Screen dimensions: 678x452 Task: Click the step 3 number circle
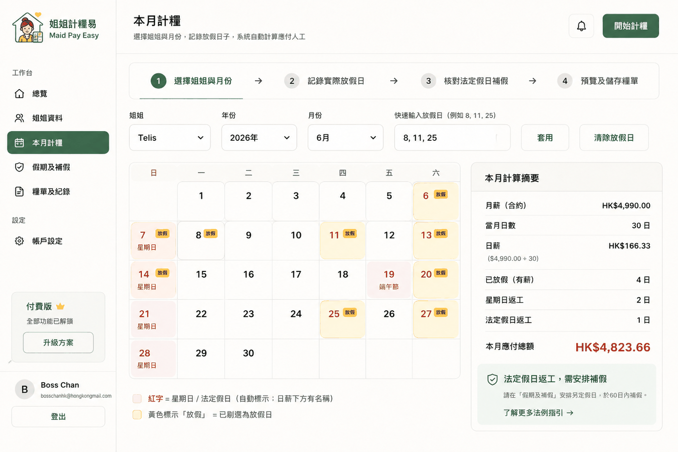[428, 81]
